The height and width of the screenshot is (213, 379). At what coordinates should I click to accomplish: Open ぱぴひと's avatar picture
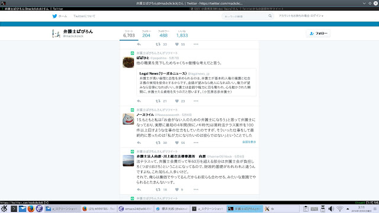(x=128, y=62)
